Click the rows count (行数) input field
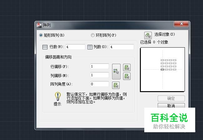The height and width of the screenshot is (140, 203). (75, 47)
